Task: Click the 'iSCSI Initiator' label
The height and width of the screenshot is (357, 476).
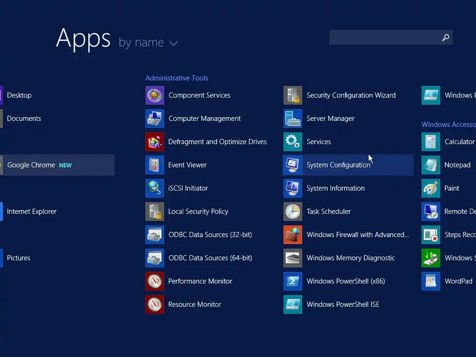Action: pos(188,188)
